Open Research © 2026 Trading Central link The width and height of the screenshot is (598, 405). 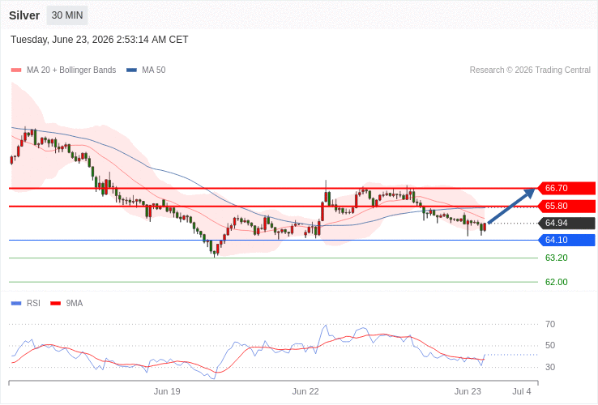tap(530, 70)
